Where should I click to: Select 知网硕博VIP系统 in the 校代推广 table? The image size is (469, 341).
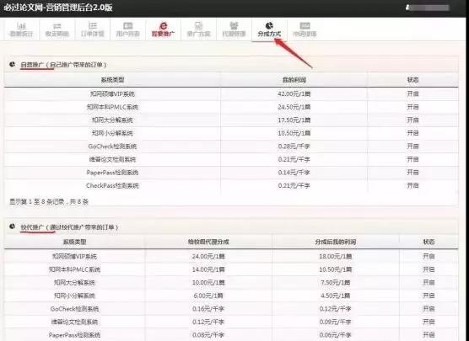[74, 256]
